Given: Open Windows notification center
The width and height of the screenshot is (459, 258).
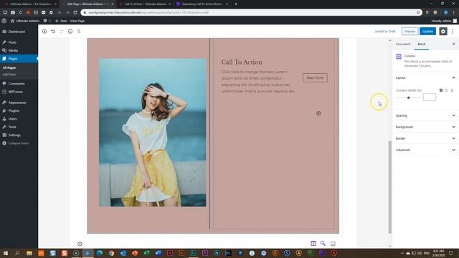Looking at the screenshot, I should 451,253.
